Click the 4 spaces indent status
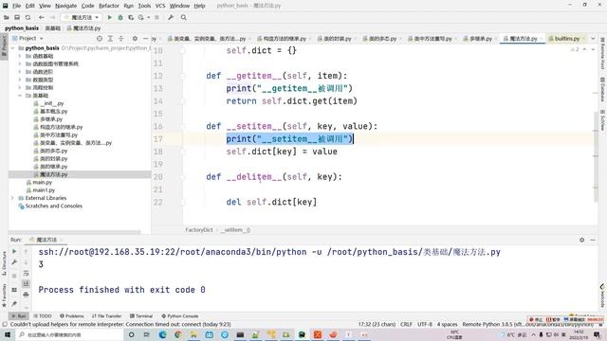Viewport: 607px width, 341px height. click(x=447, y=324)
